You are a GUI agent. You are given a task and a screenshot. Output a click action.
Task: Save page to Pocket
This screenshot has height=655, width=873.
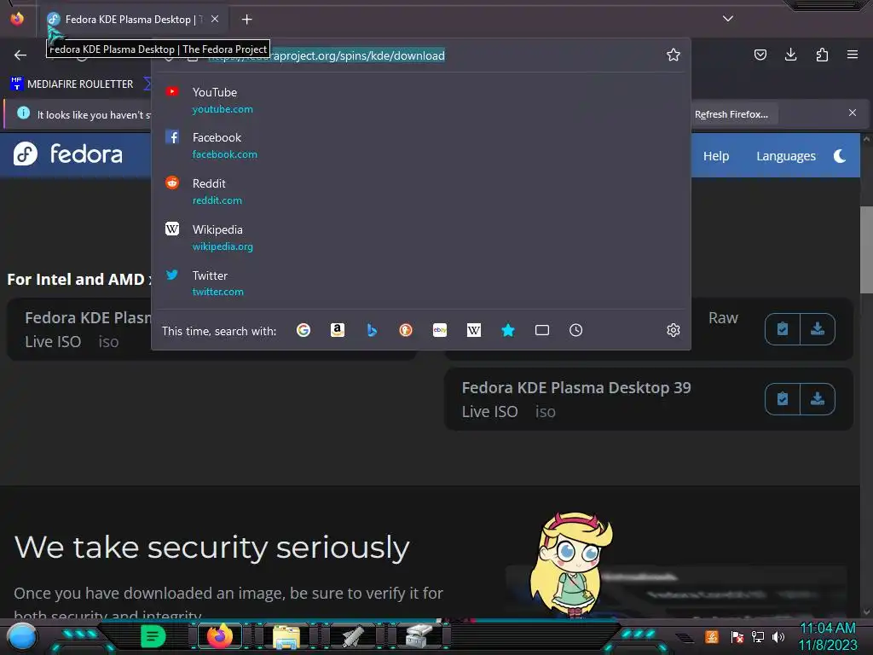(x=760, y=55)
